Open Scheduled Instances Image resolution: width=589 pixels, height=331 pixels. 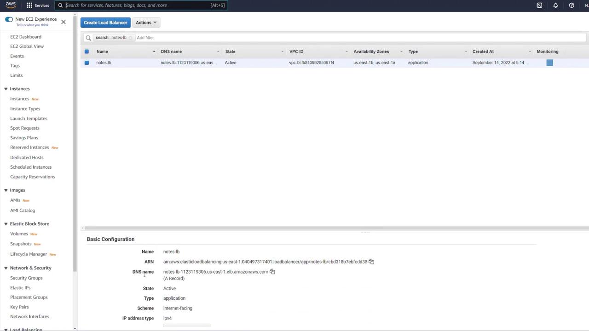click(x=31, y=167)
